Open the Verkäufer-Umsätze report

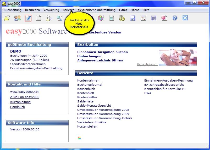pos(92,122)
